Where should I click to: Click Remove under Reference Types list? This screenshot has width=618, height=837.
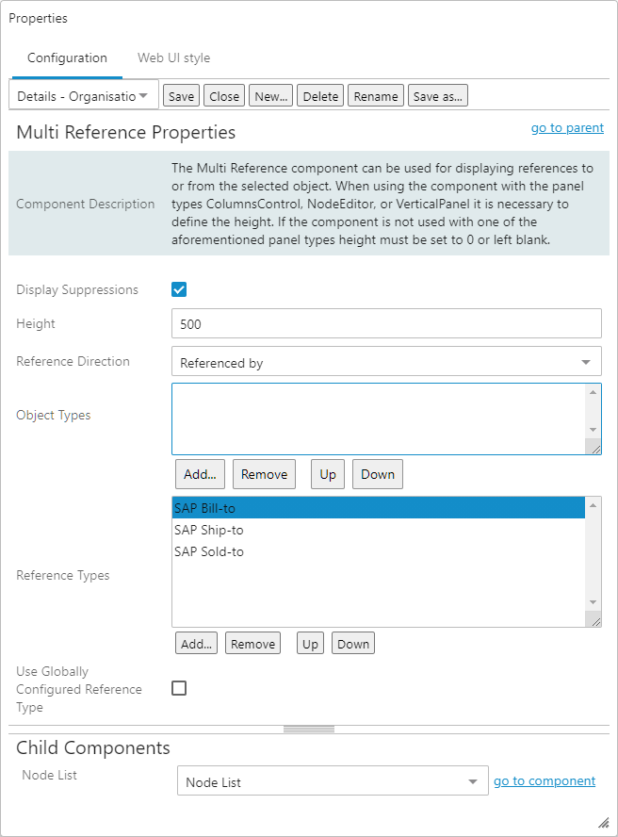pyautogui.click(x=252, y=644)
